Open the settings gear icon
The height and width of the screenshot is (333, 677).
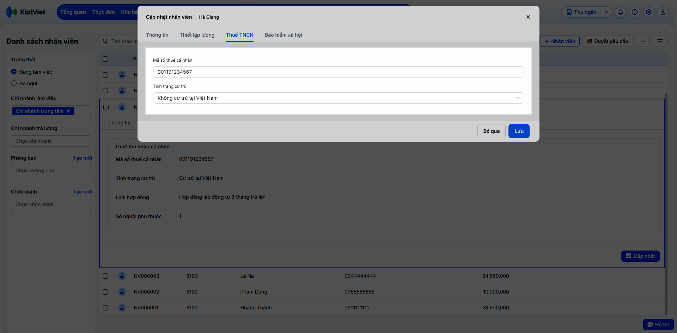click(x=649, y=12)
